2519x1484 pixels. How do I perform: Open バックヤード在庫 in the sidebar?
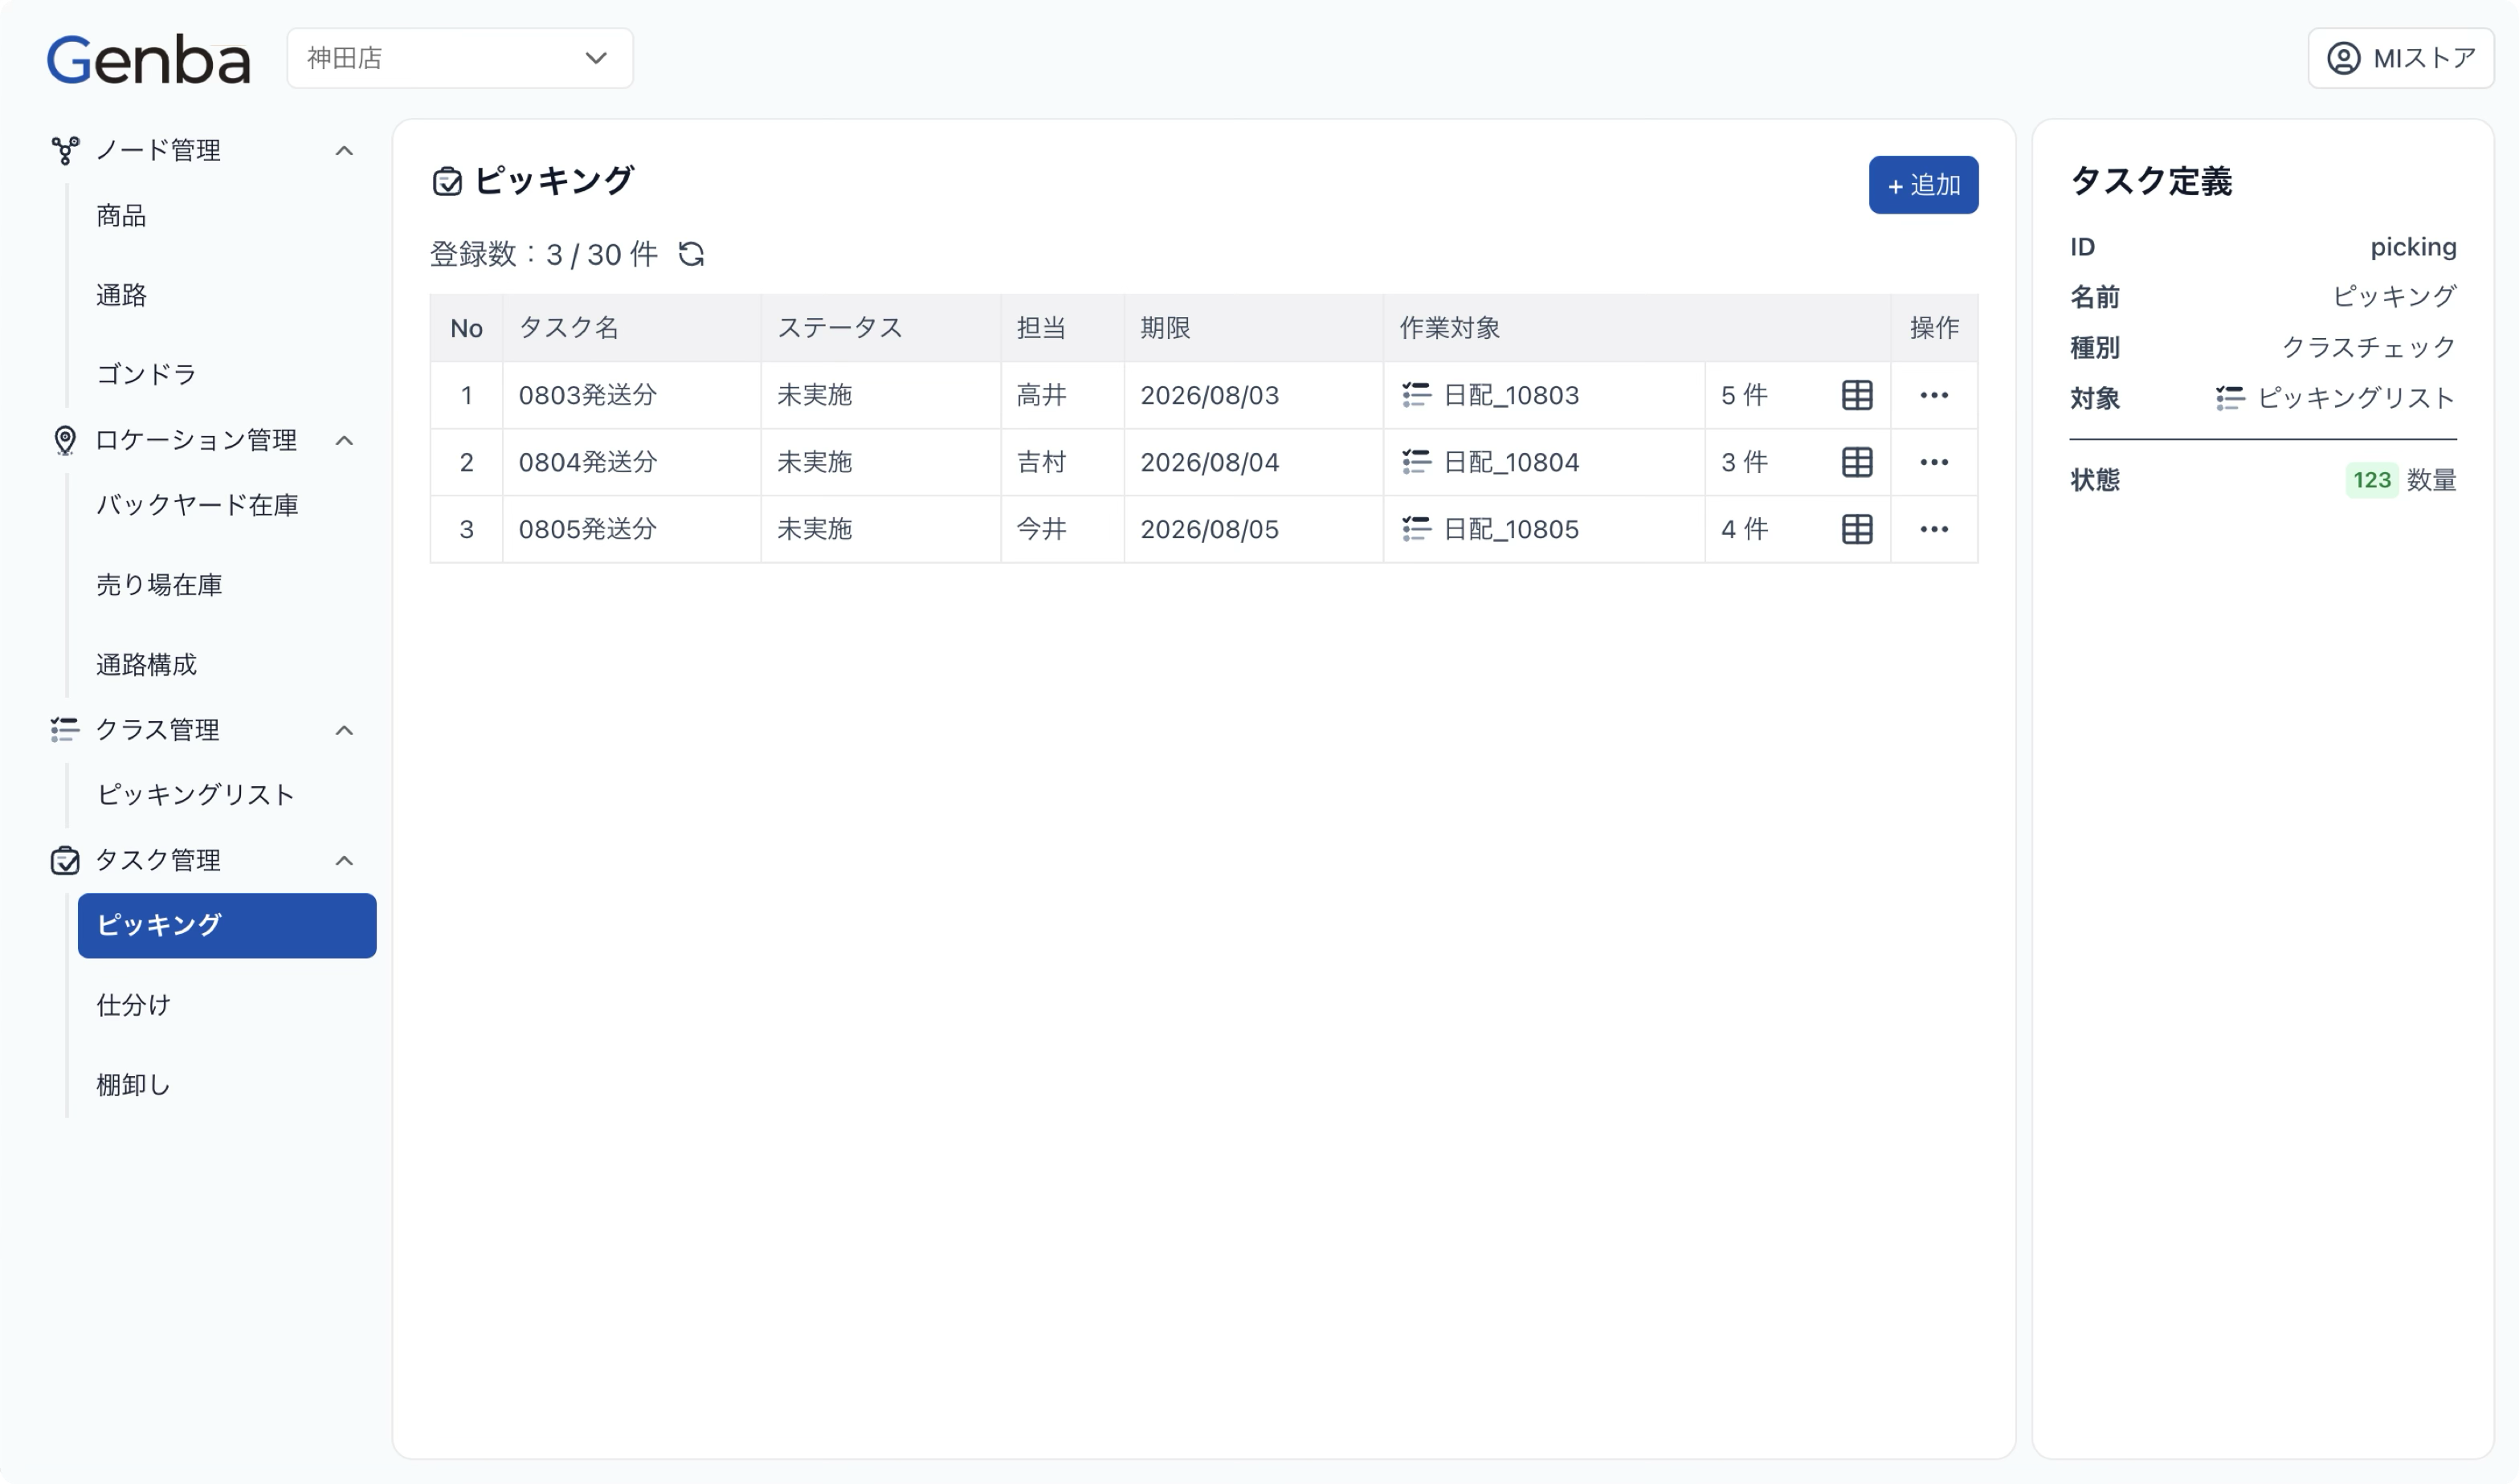[x=227, y=505]
